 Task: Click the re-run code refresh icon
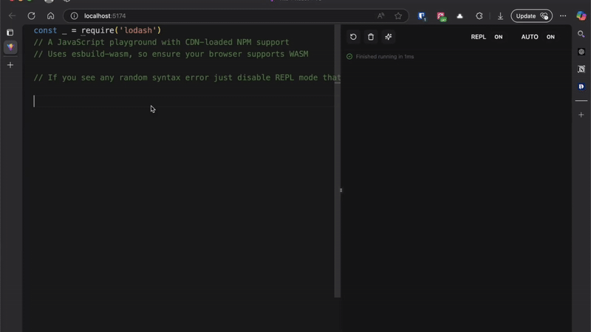coord(353,37)
